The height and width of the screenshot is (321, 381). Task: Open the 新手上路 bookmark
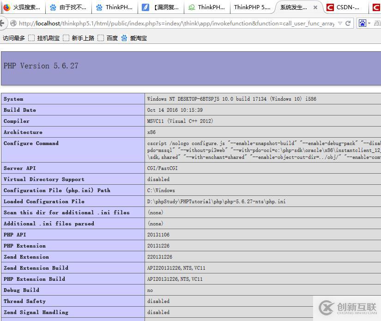point(83,38)
